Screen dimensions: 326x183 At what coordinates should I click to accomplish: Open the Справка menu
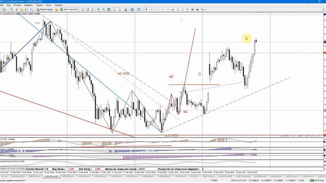58,5
